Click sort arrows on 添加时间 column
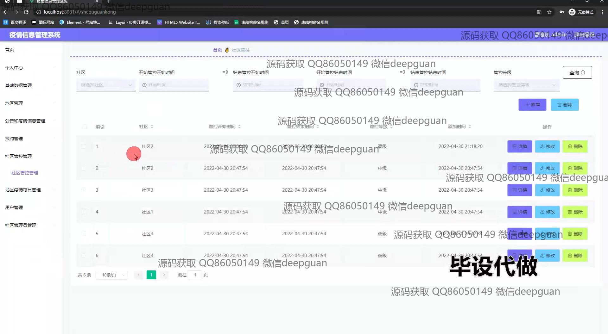This screenshot has width=608, height=334. [x=470, y=127]
